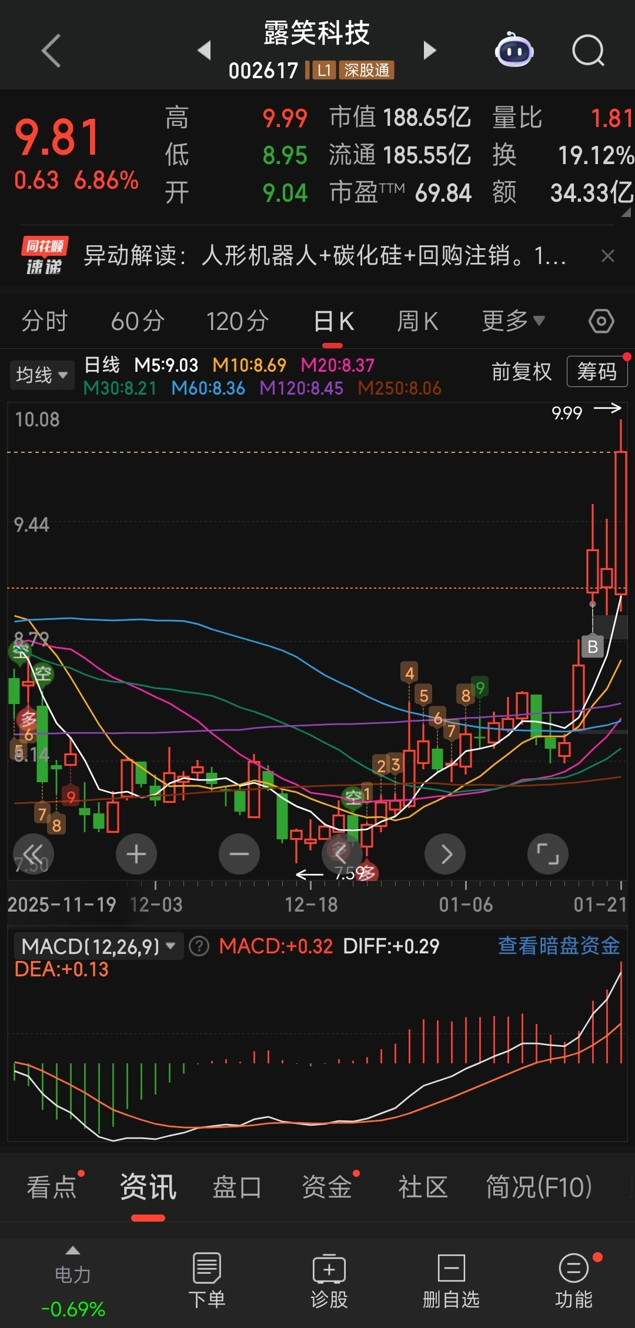Tap 删自选 remove from watchlist icon
Screen dimensions: 635x1328
(x=452, y=1280)
